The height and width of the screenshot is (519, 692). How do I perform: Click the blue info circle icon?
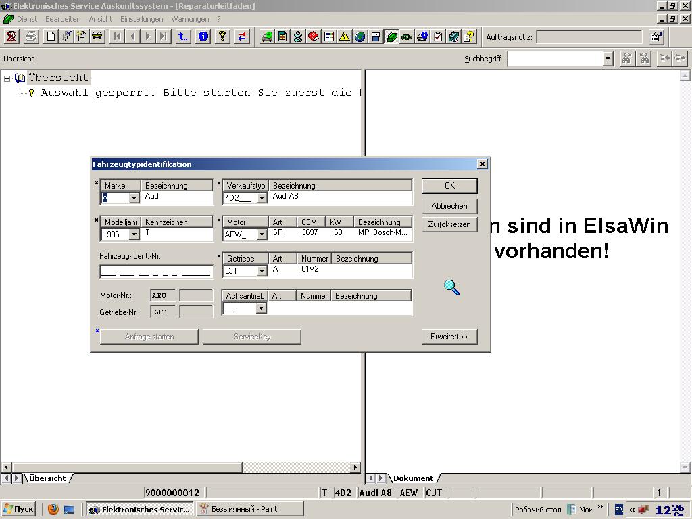203,36
